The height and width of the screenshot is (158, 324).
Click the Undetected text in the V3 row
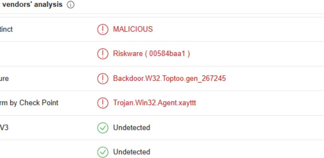pos(131,128)
